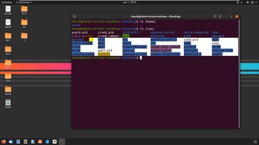Open the dir3 folder on the desktop
This screenshot has height=145, width=259.
24,10
